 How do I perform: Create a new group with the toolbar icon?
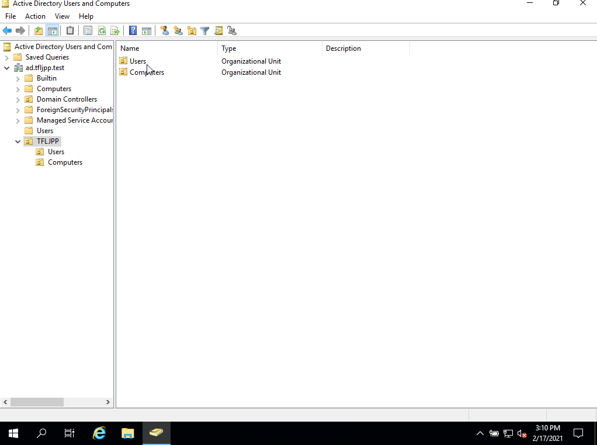tap(178, 31)
